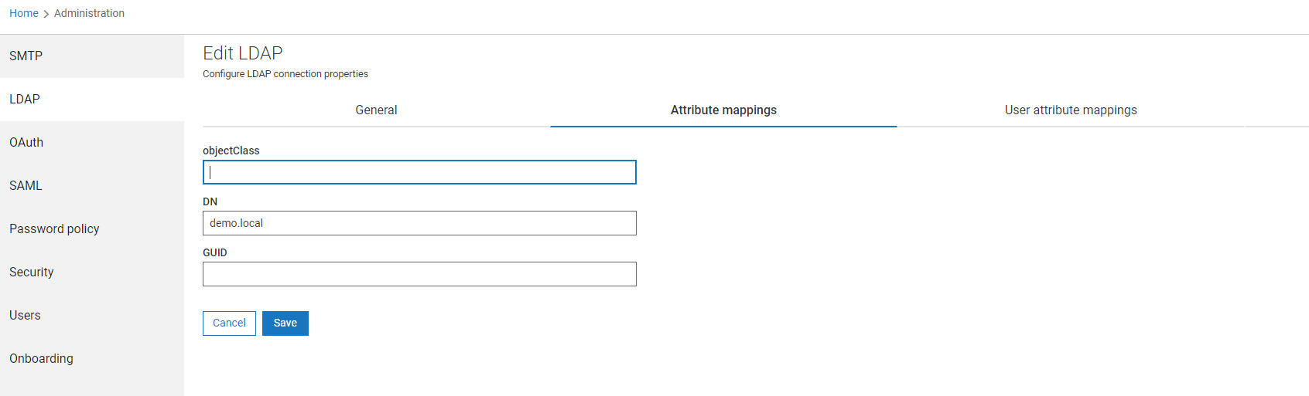Click the DN field containing demo.local
This screenshot has width=1309, height=396.
coord(419,223)
